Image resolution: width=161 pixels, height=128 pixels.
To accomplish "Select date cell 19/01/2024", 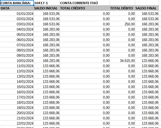I will pos(17,108).
